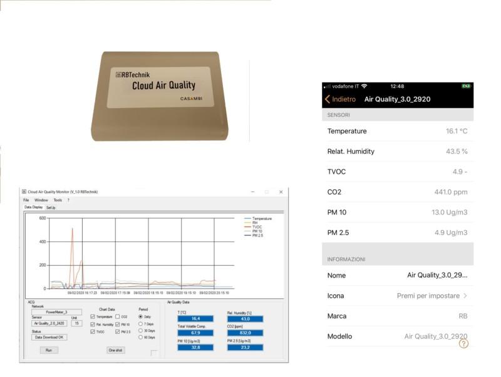Click the PM 10 value 32,8
501x377 pixels.
[195, 348]
